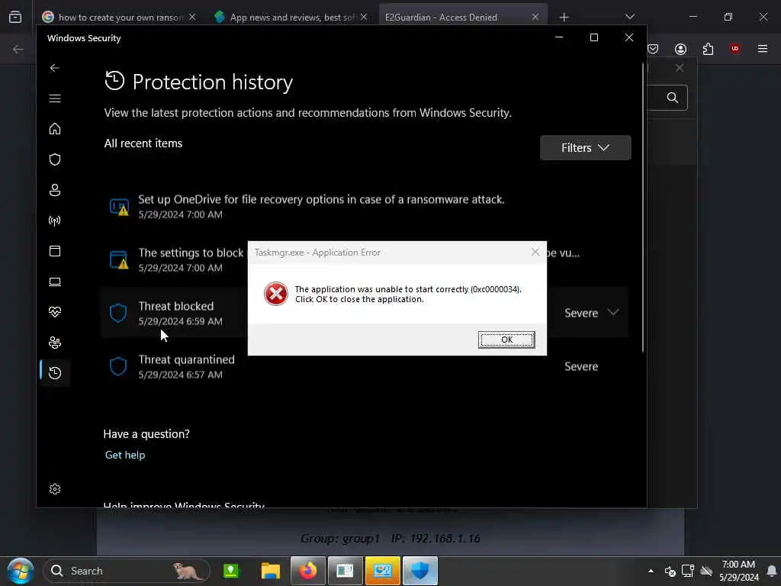Click the browser page search magnifier
The image size is (781, 586).
(673, 98)
